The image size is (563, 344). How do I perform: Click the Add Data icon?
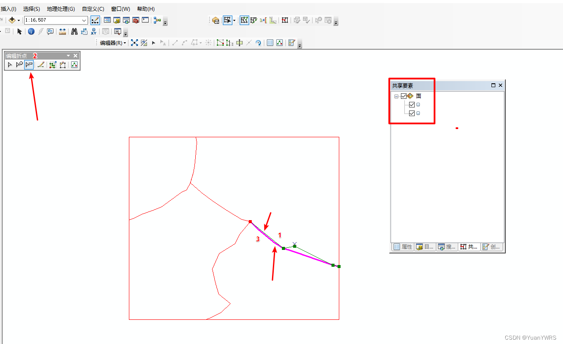(x=12, y=20)
